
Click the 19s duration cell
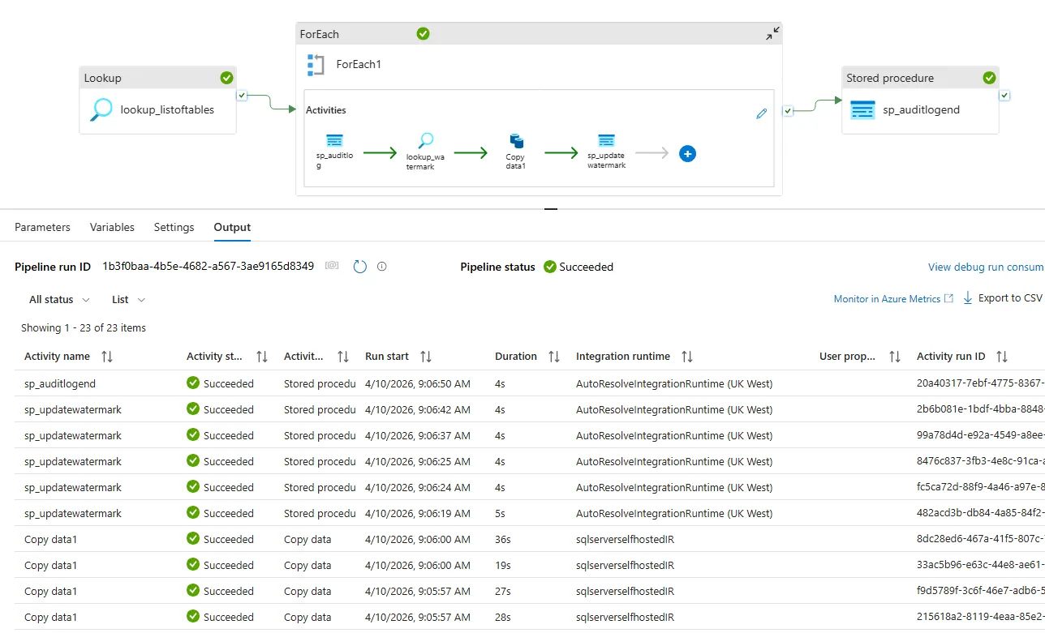503,565
